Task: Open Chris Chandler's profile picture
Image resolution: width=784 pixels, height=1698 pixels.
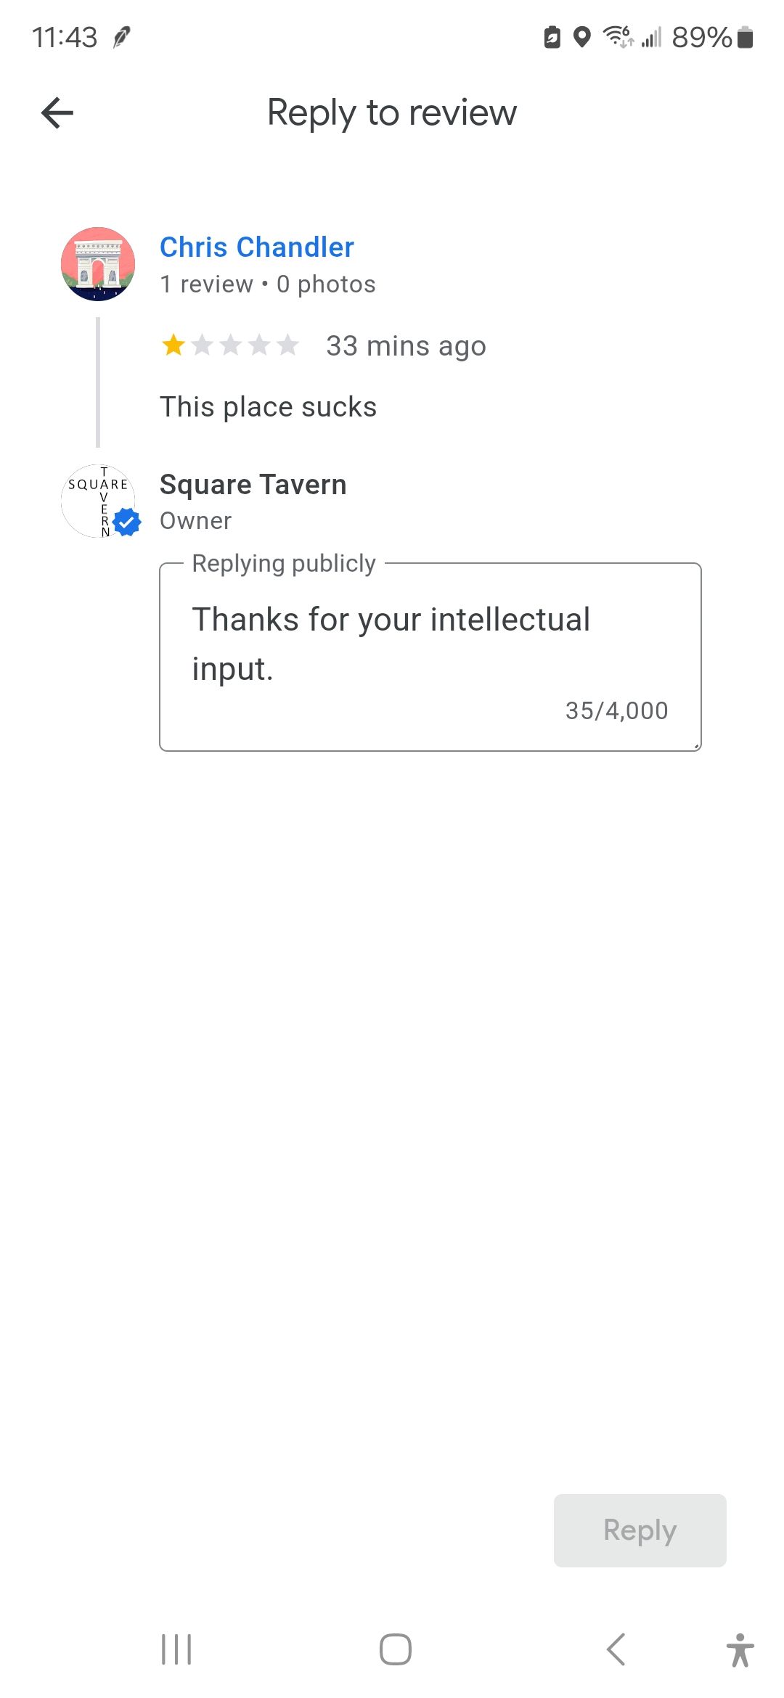Action: (x=98, y=264)
